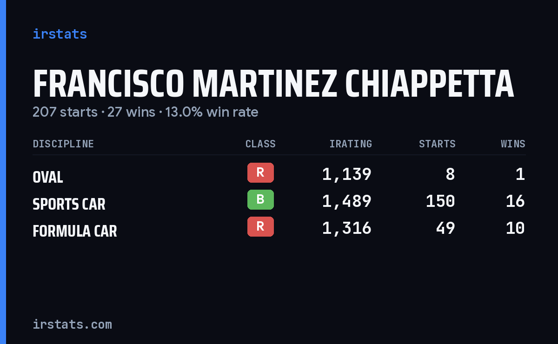
Task: Click the 150 starts value
Action: click(x=440, y=201)
